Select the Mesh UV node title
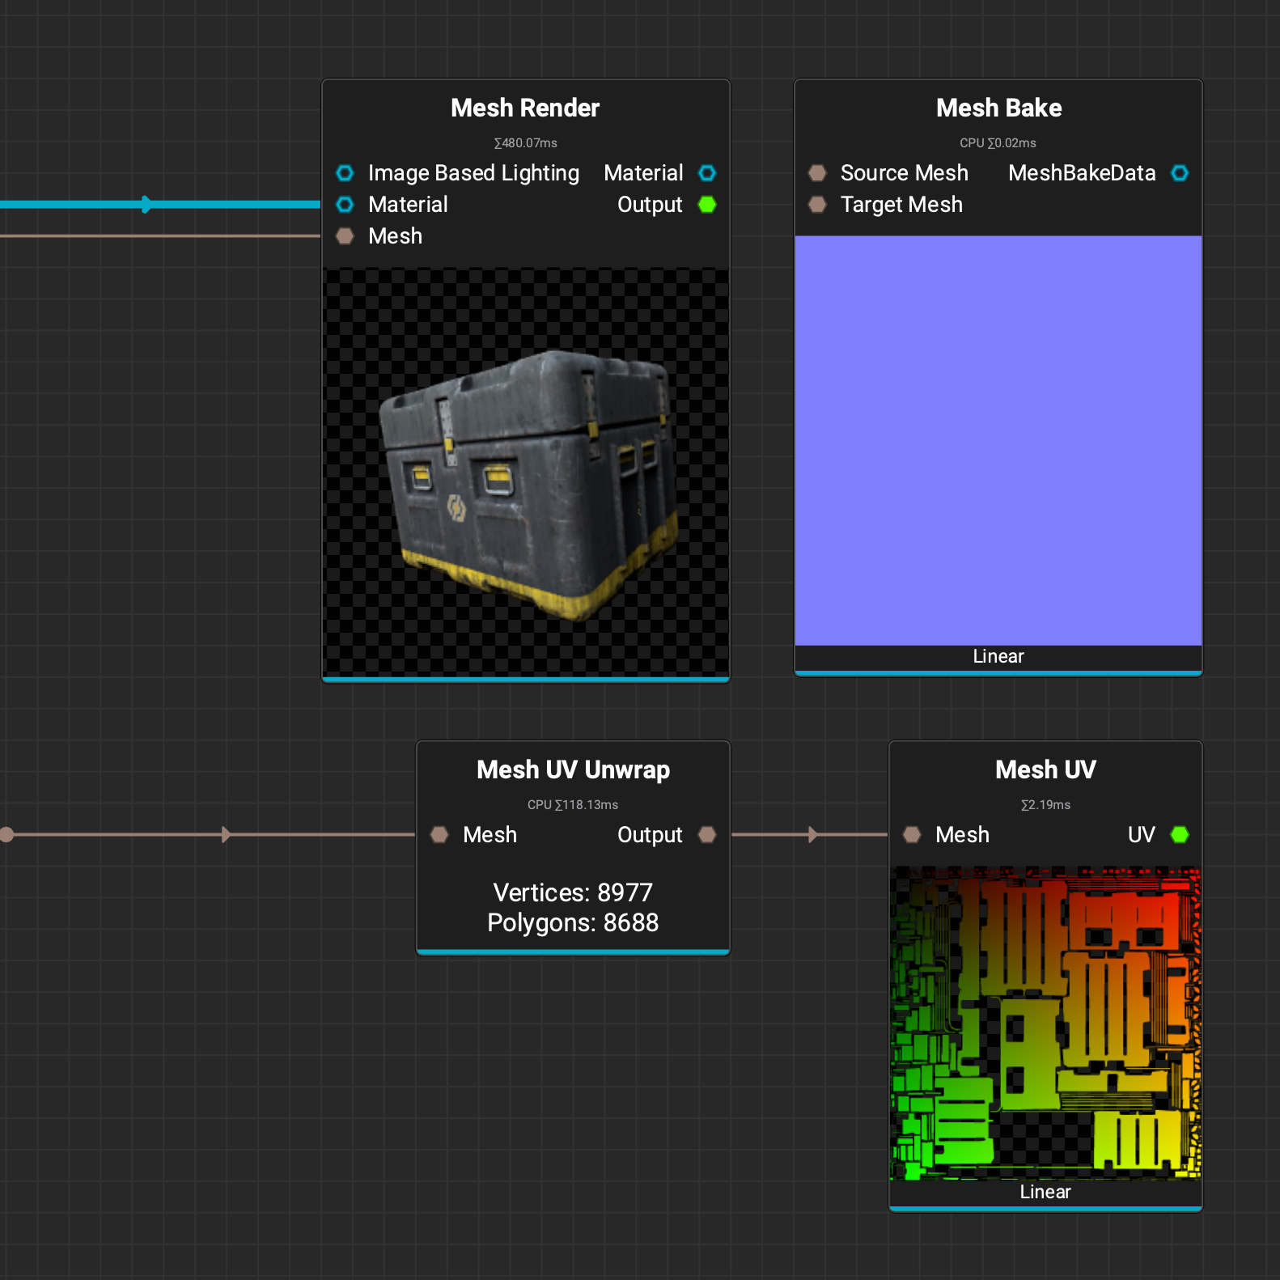Screen dimensions: 1280x1280 click(1045, 770)
